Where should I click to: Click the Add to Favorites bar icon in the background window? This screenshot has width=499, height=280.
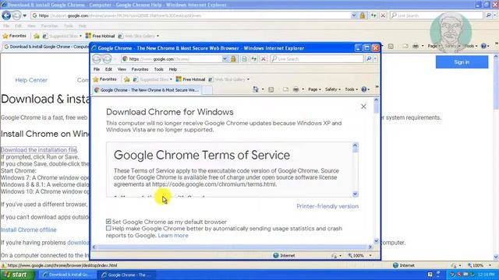click(37, 36)
